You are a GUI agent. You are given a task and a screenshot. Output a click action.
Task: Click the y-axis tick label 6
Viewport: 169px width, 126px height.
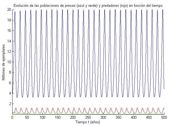pyautogui.click(x=9, y=83)
